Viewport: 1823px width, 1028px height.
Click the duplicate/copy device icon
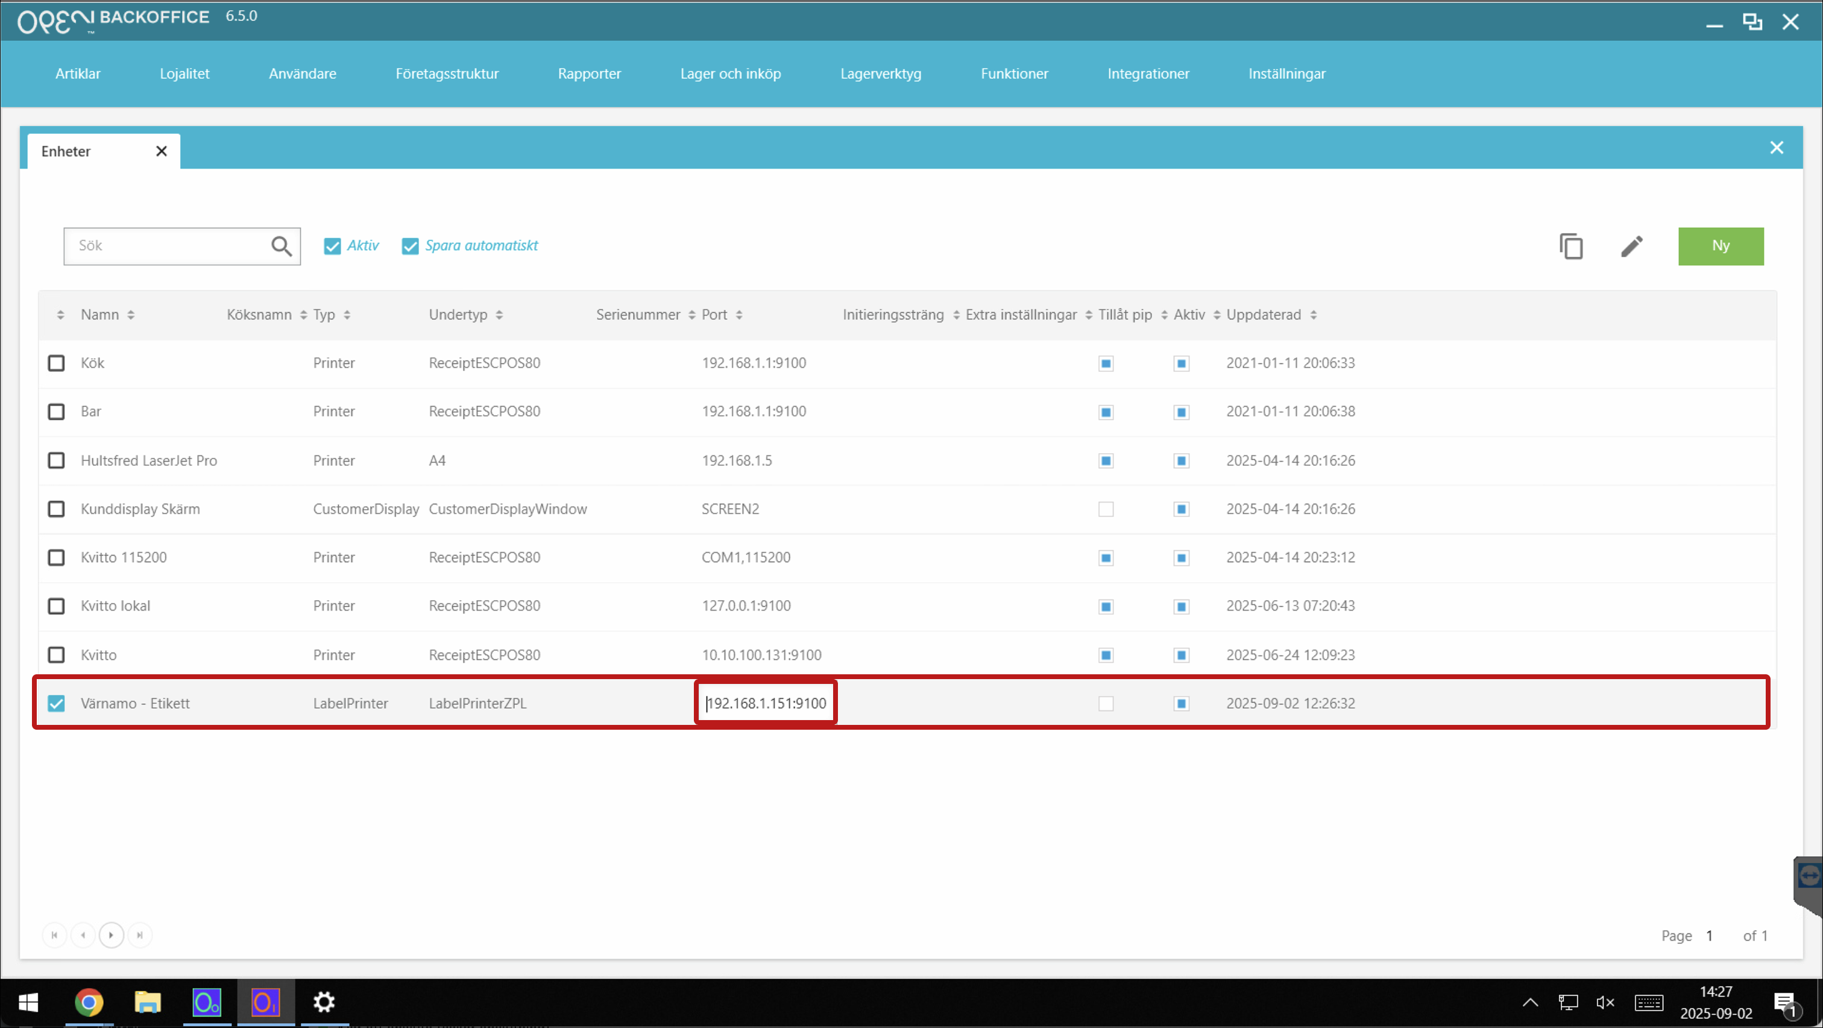click(x=1571, y=246)
